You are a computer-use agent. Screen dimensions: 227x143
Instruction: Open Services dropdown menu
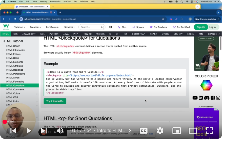click(x=70, y=27)
